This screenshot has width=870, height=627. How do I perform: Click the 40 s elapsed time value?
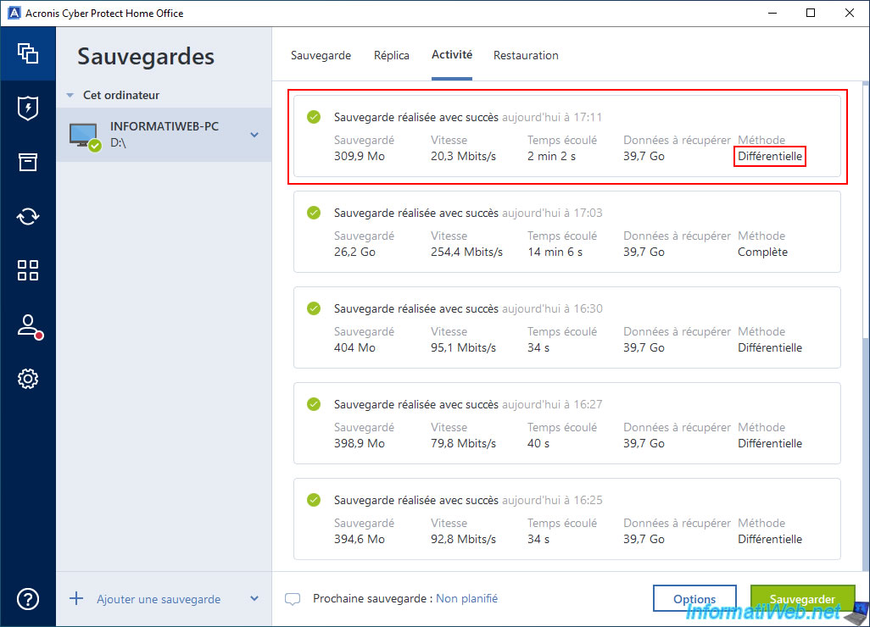pos(538,443)
